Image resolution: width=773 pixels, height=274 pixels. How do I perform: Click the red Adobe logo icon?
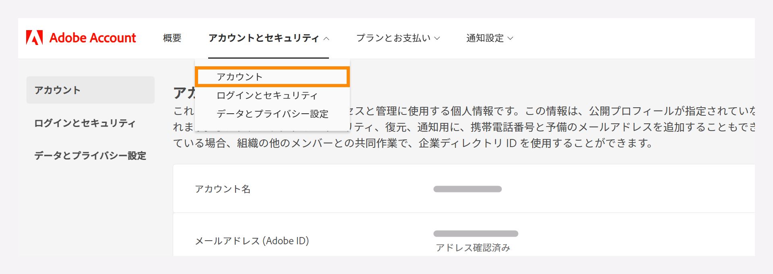(34, 37)
